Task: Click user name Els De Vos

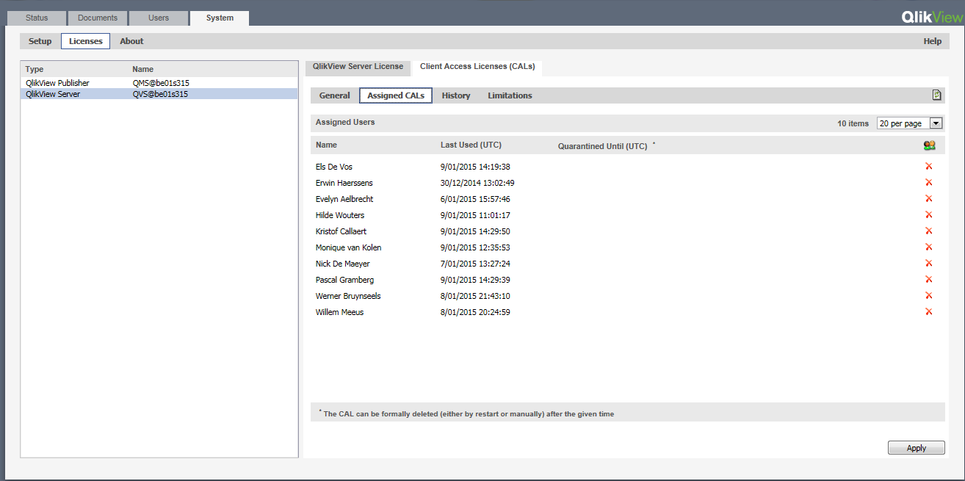Action: [334, 167]
